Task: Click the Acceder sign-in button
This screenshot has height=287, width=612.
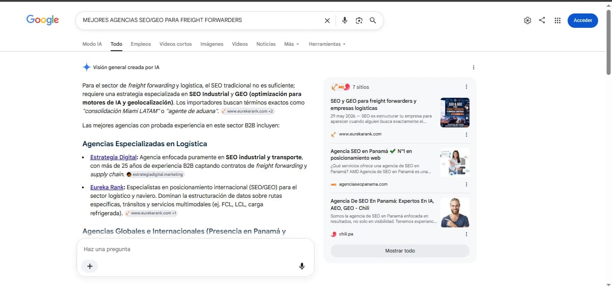Action: point(582,20)
